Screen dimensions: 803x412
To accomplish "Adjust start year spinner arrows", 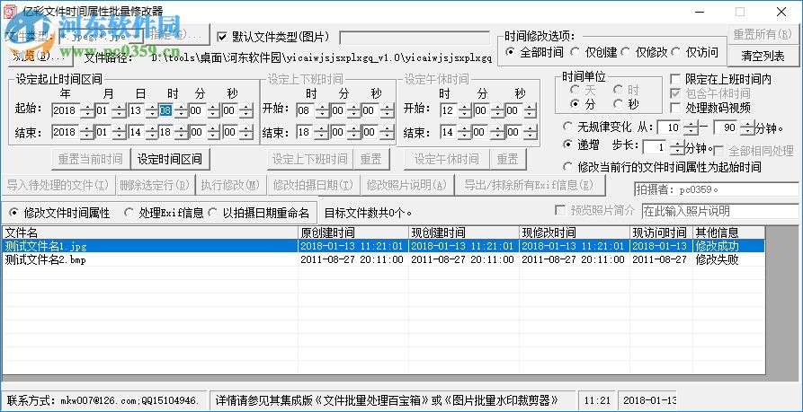I will click(x=87, y=110).
